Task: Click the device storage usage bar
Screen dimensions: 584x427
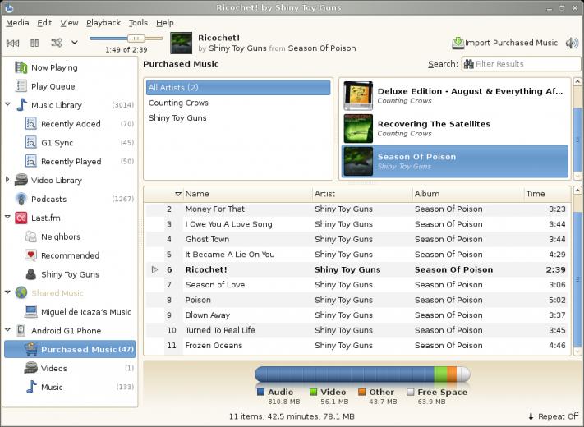Action: click(362, 374)
